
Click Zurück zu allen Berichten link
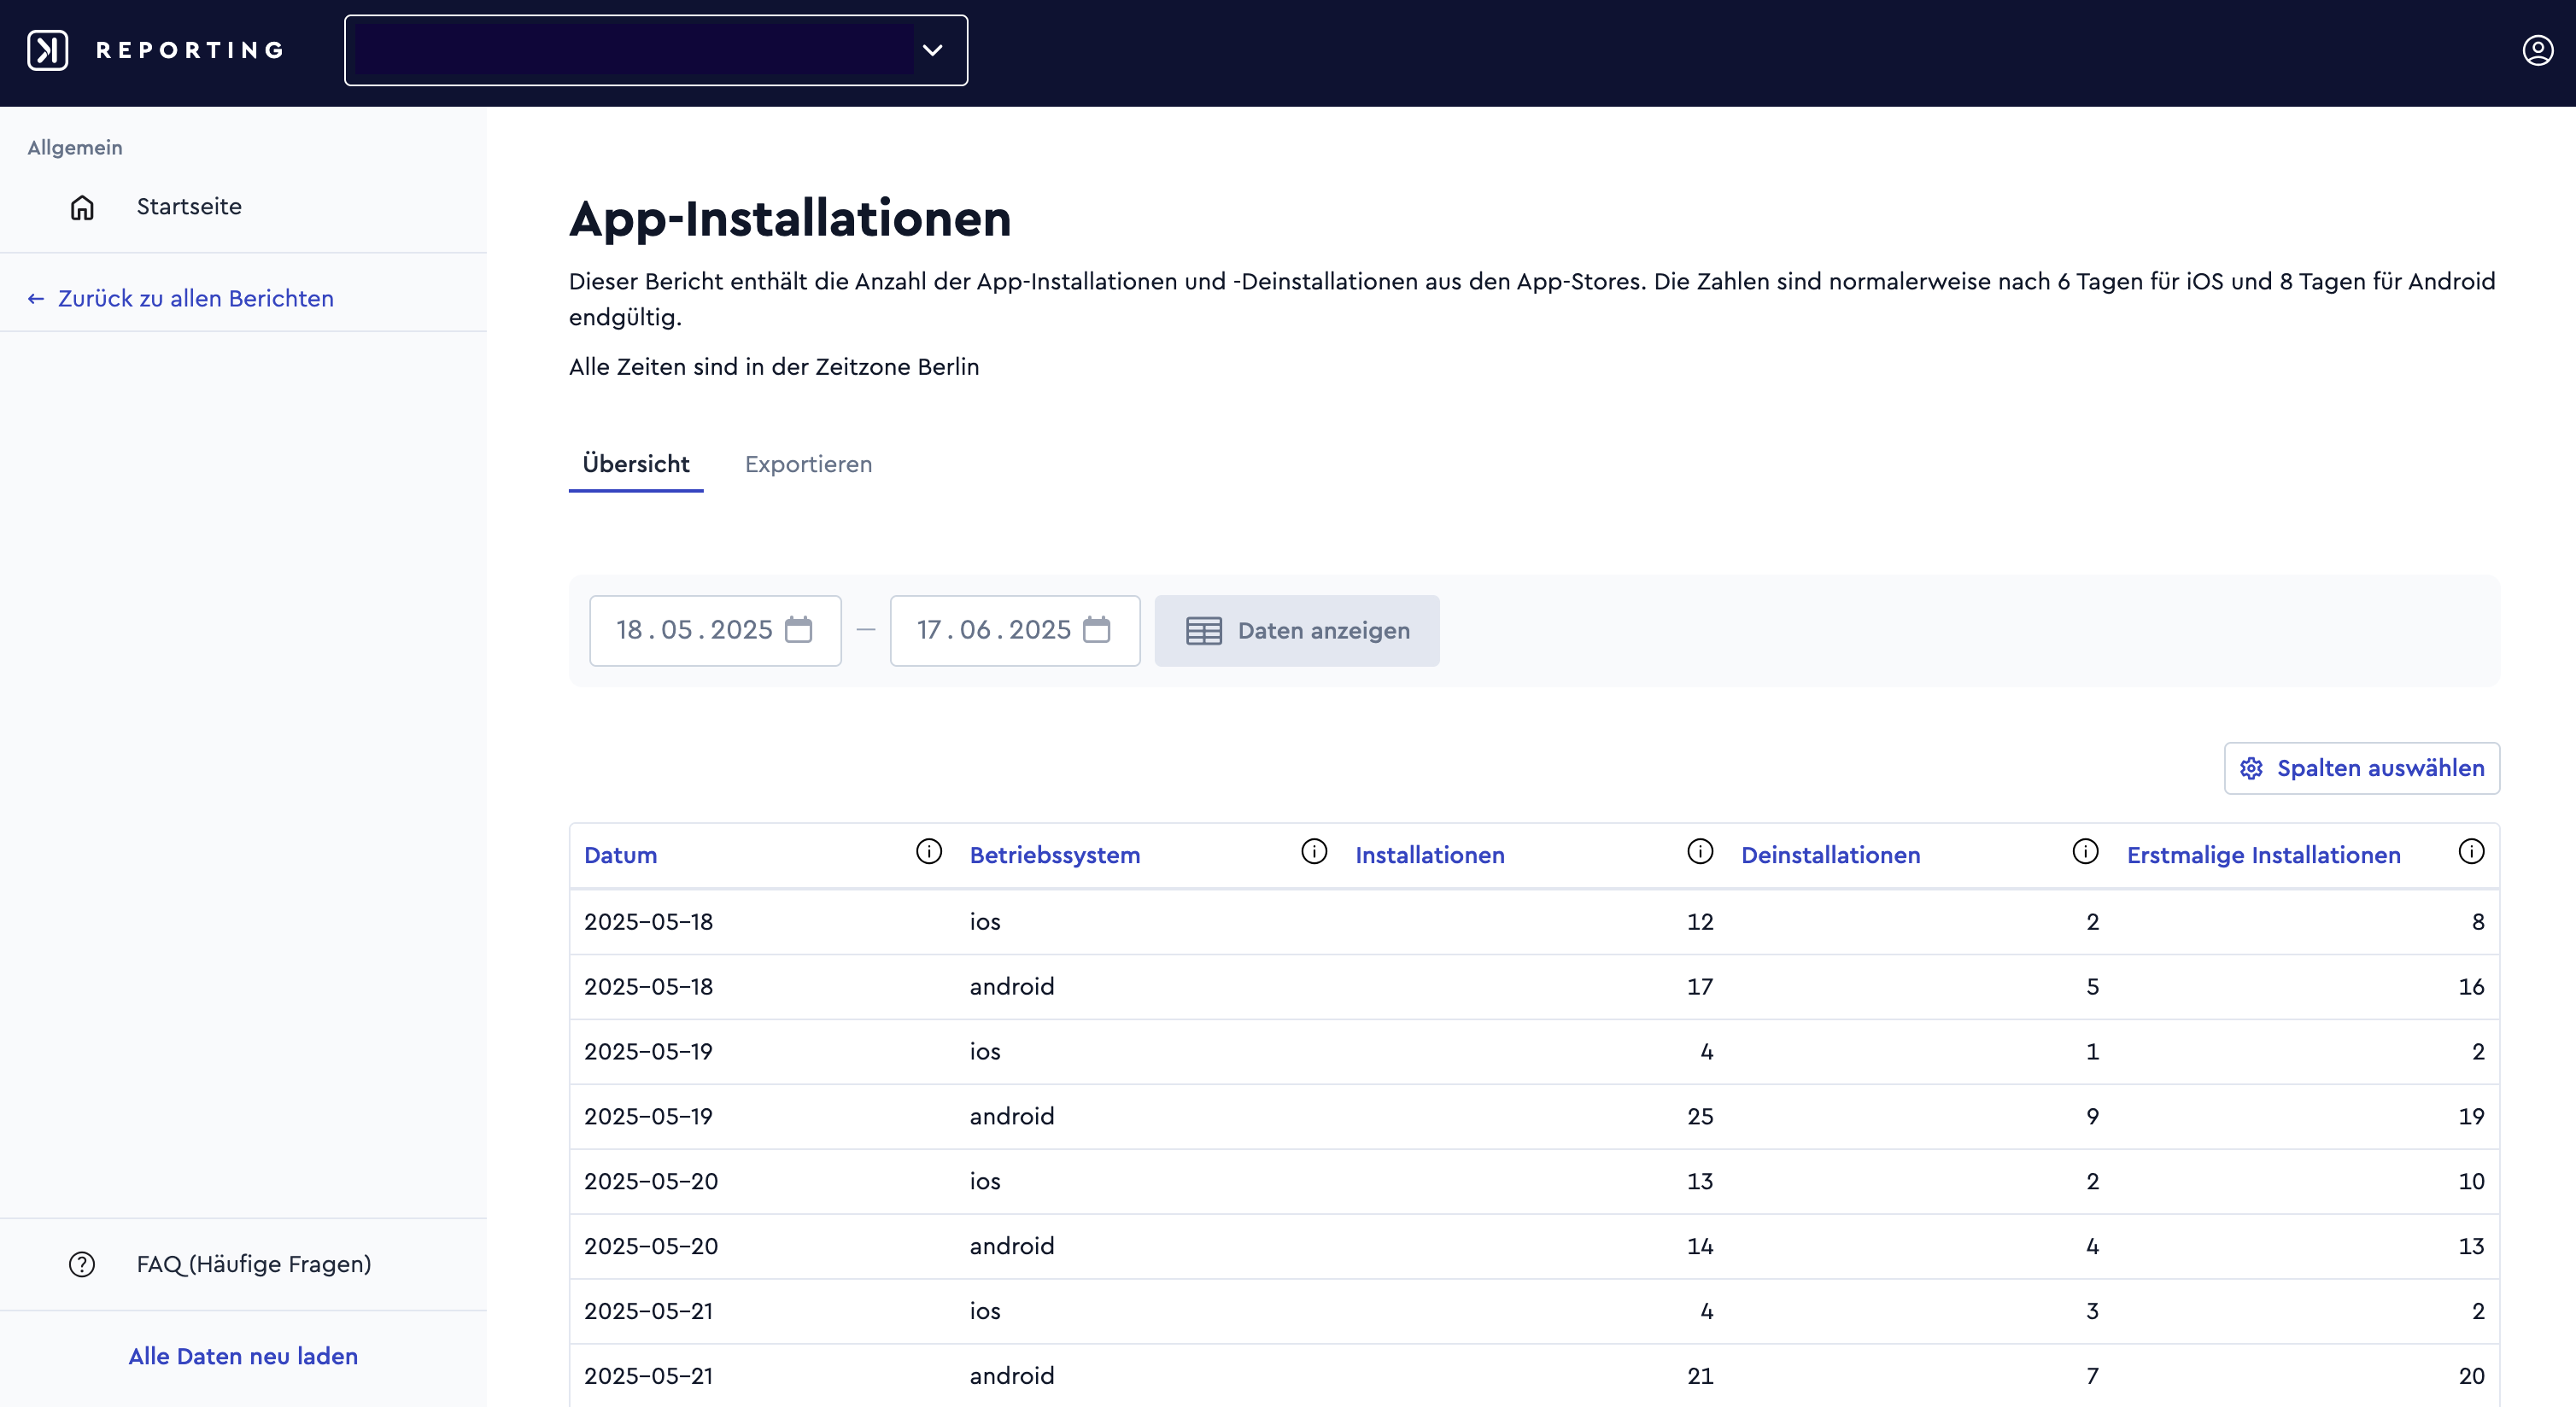(x=196, y=299)
